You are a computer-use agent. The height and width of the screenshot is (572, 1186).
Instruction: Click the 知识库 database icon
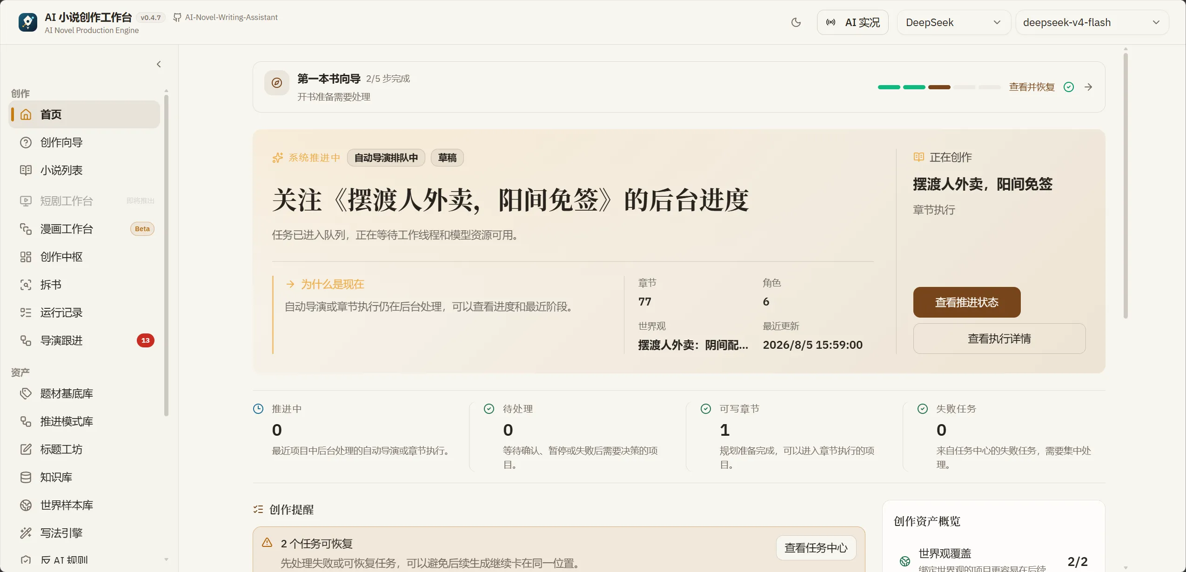pyautogui.click(x=26, y=477)
